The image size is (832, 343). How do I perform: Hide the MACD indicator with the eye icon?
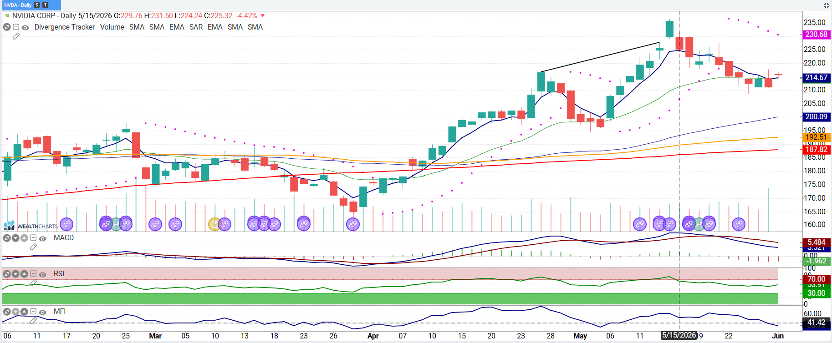click(42, 238)
